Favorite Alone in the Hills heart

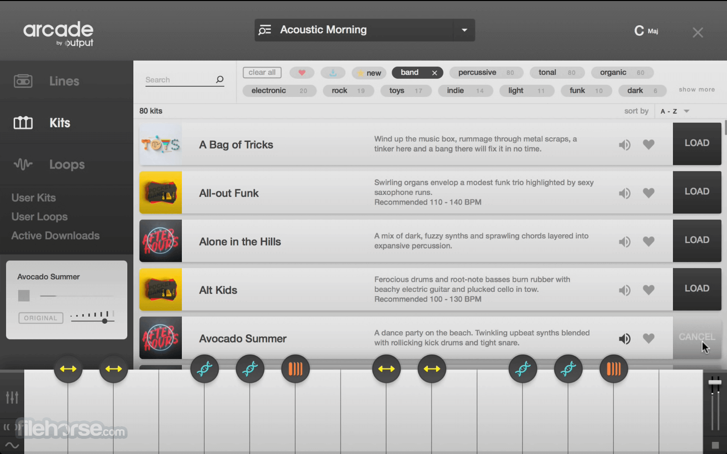click(x=649, y=241)
